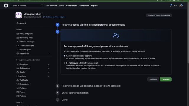This screenshot has width=189, height=106.
Task: Open Discussions settings link
Action: pyautogui.click(x=24, y=84)
